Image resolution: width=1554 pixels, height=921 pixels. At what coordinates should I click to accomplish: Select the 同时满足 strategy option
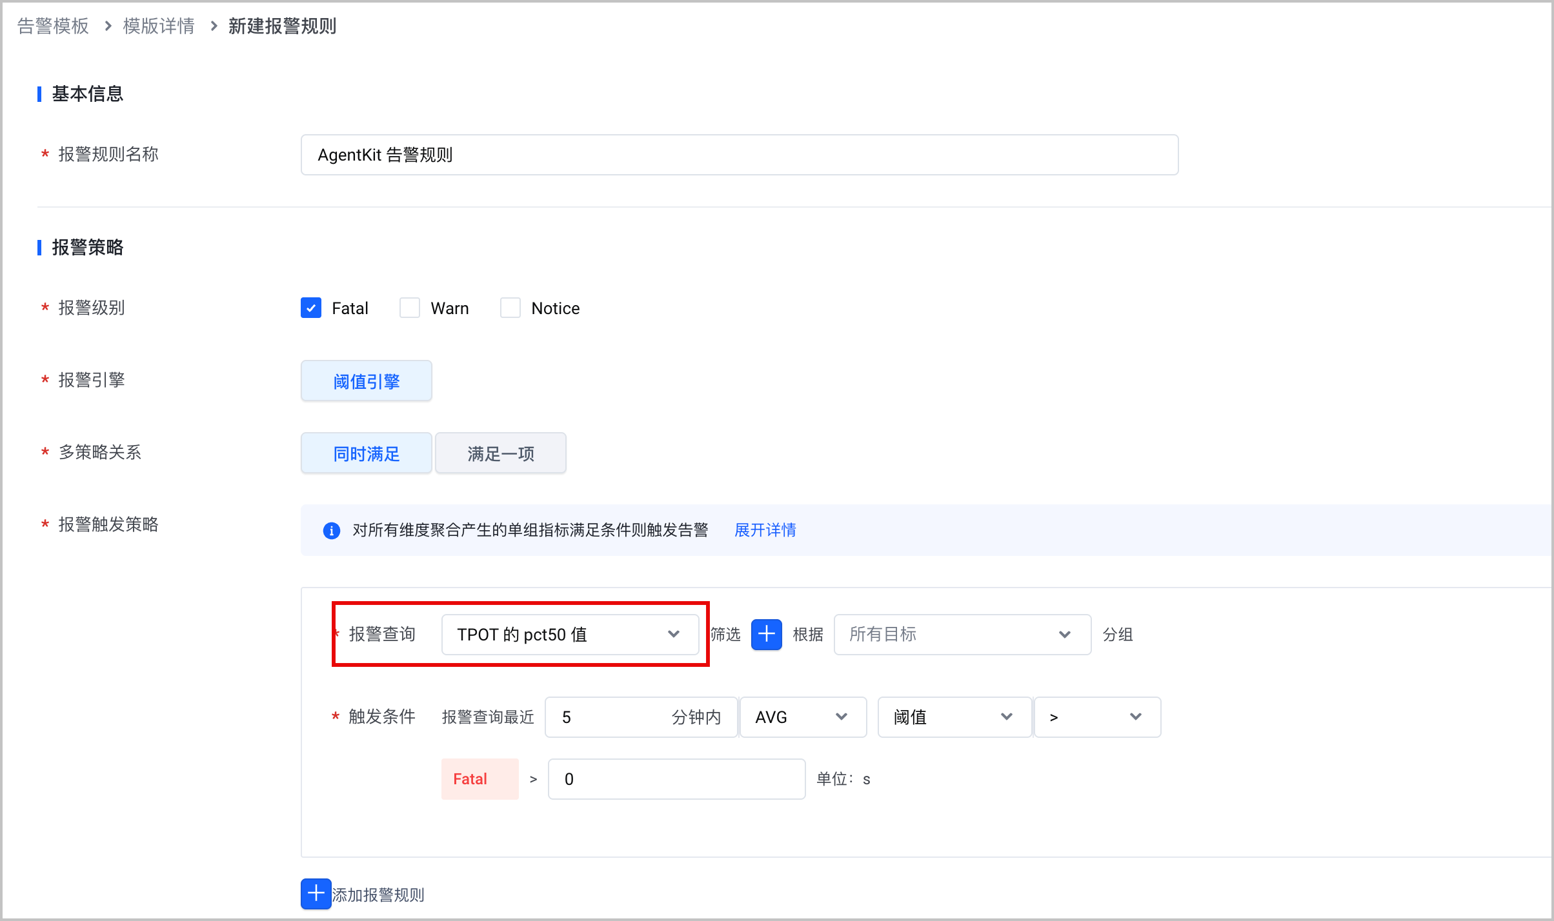click(x=367, y=453)
